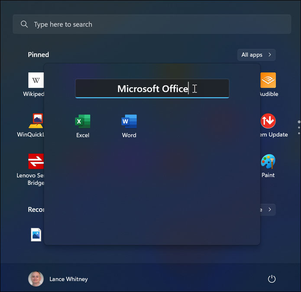Click the Type here to search box
The width and height of the screenshot is (301, 292).
(x=152, y=24)
